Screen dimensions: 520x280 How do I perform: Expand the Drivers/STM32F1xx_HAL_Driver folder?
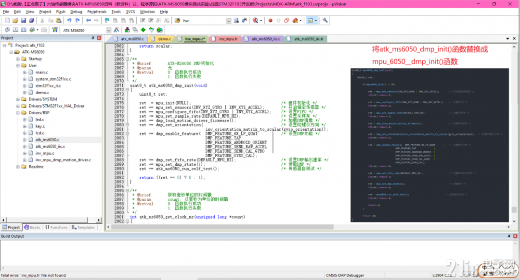[x=18, y=106]
